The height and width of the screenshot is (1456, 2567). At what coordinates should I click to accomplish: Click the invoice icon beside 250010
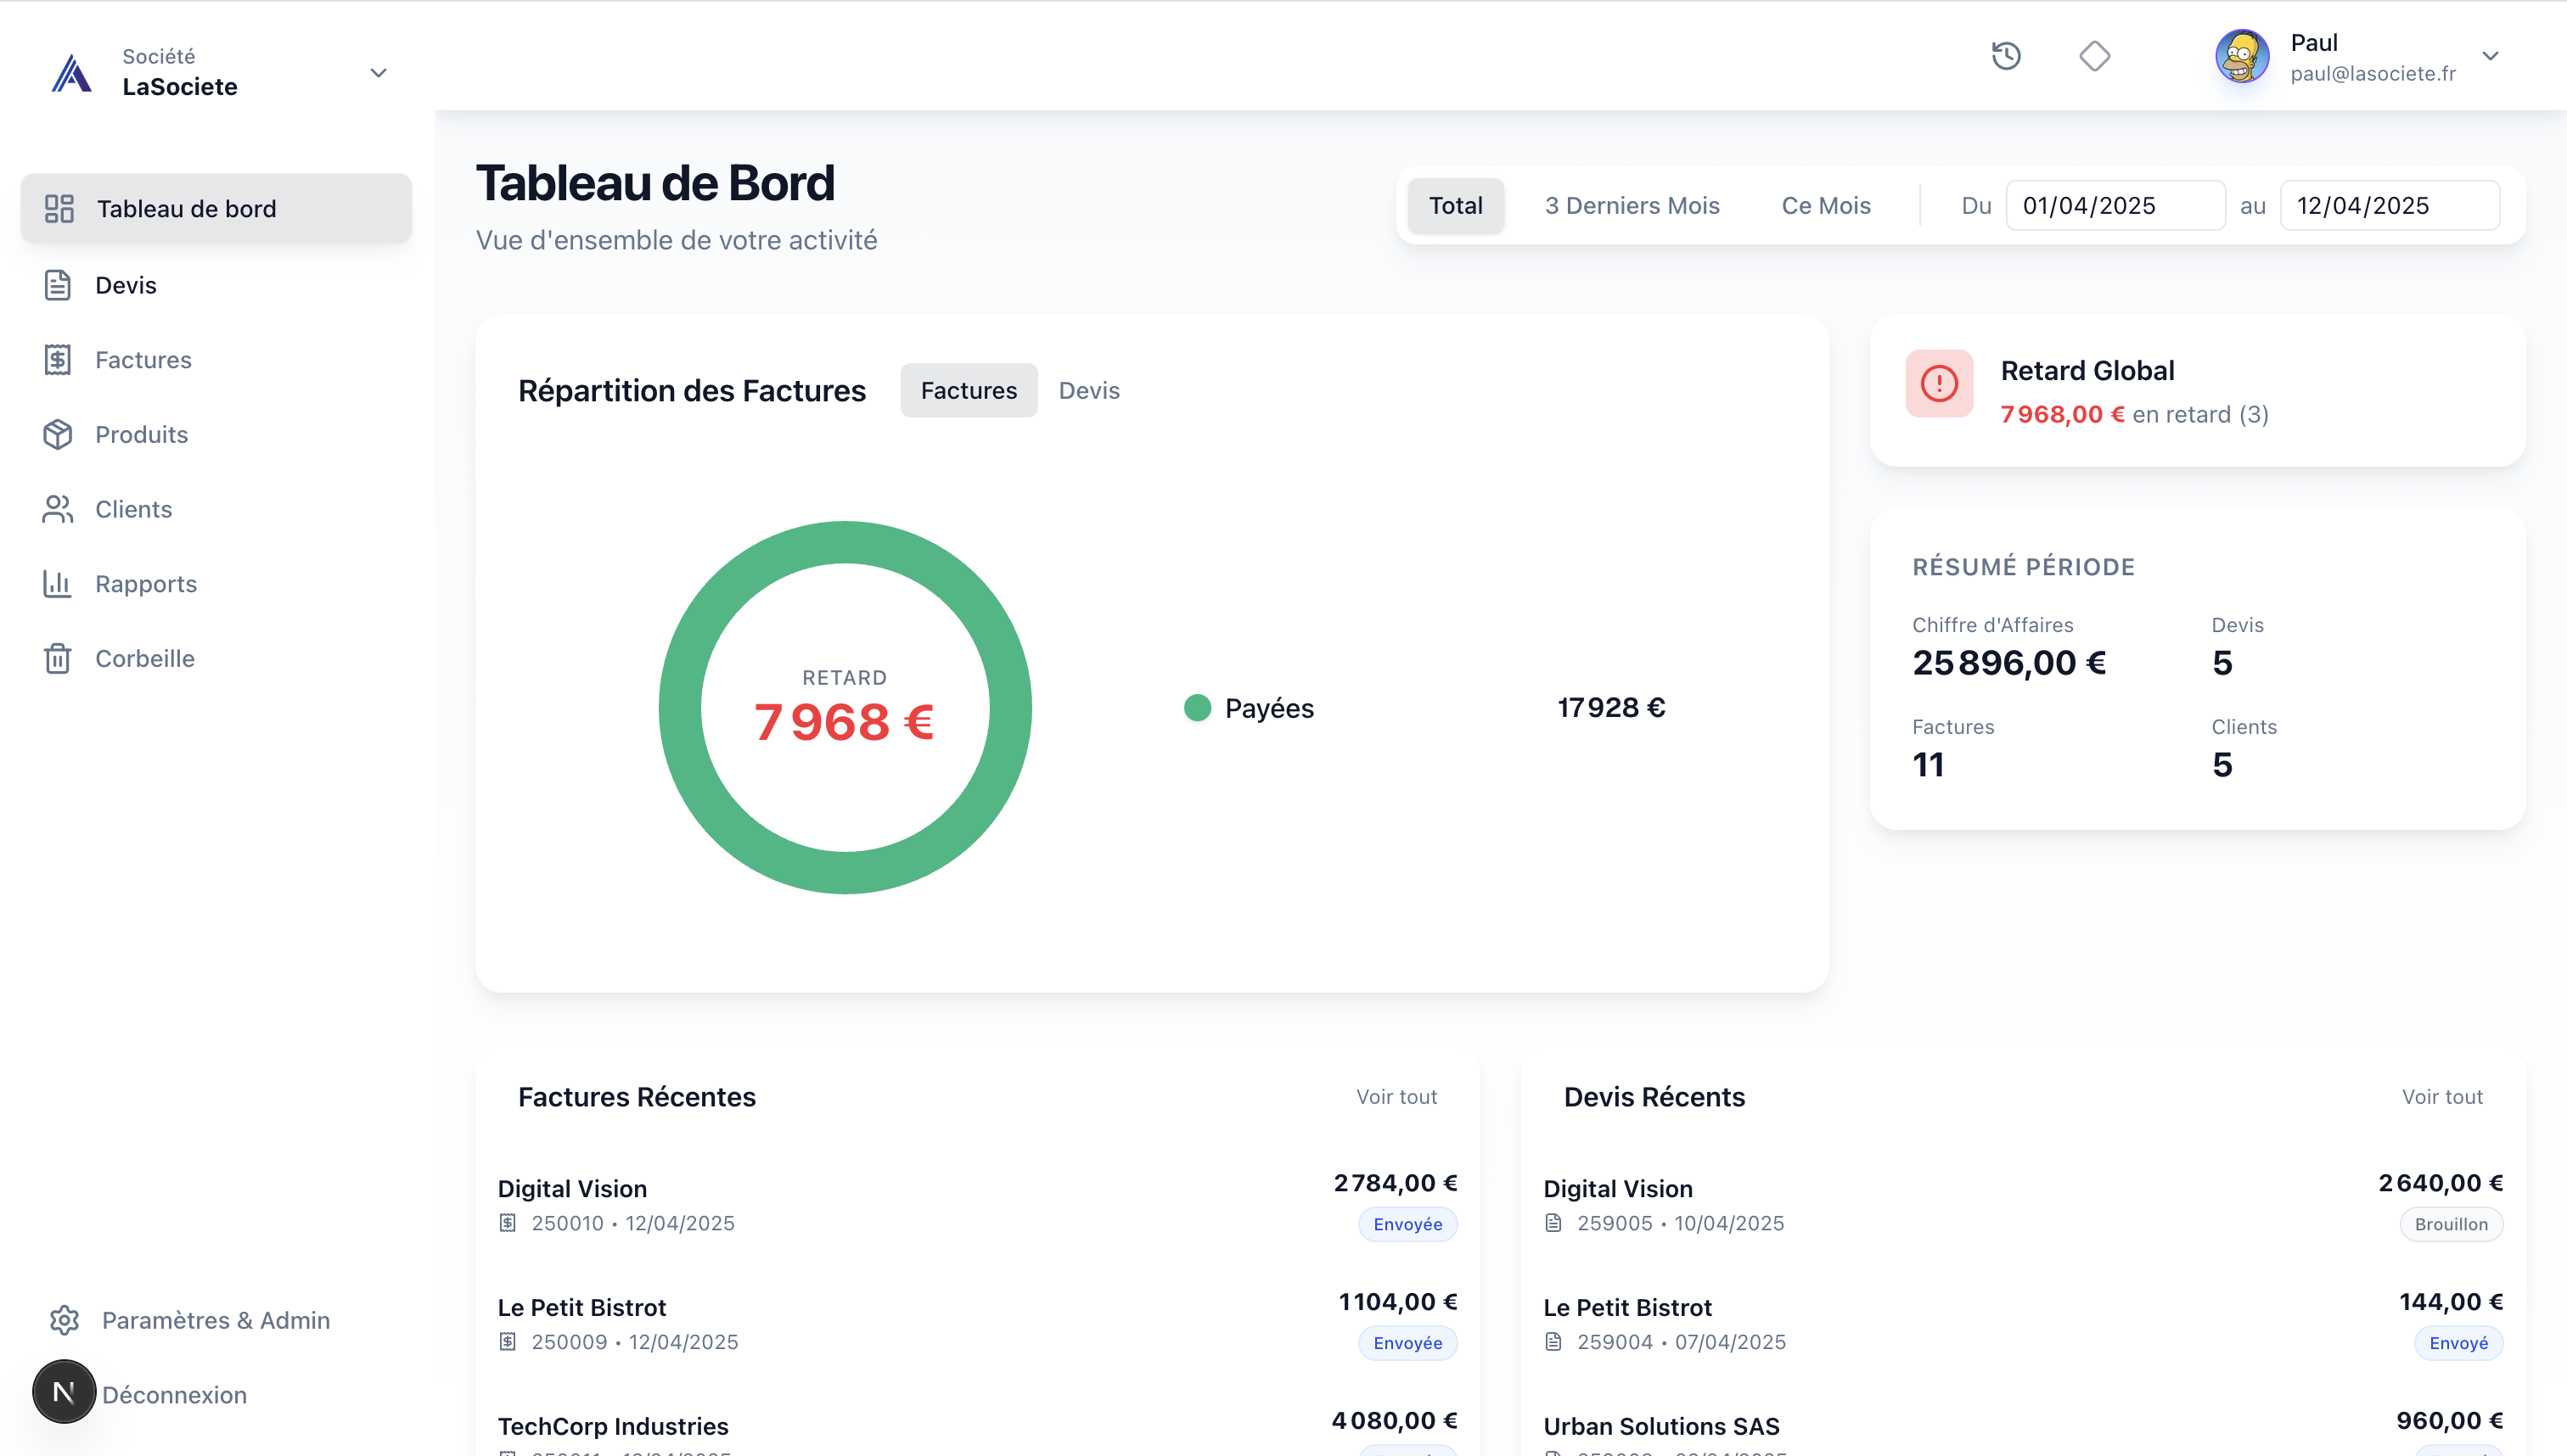point(508,1223)
